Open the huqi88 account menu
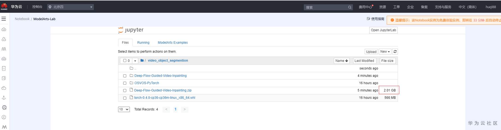 pos(491,7)
